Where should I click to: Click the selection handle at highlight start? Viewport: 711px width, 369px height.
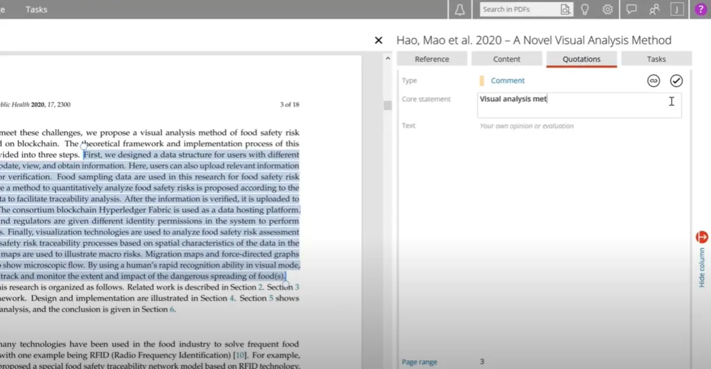pyautogui.click(x=84, y=145)
